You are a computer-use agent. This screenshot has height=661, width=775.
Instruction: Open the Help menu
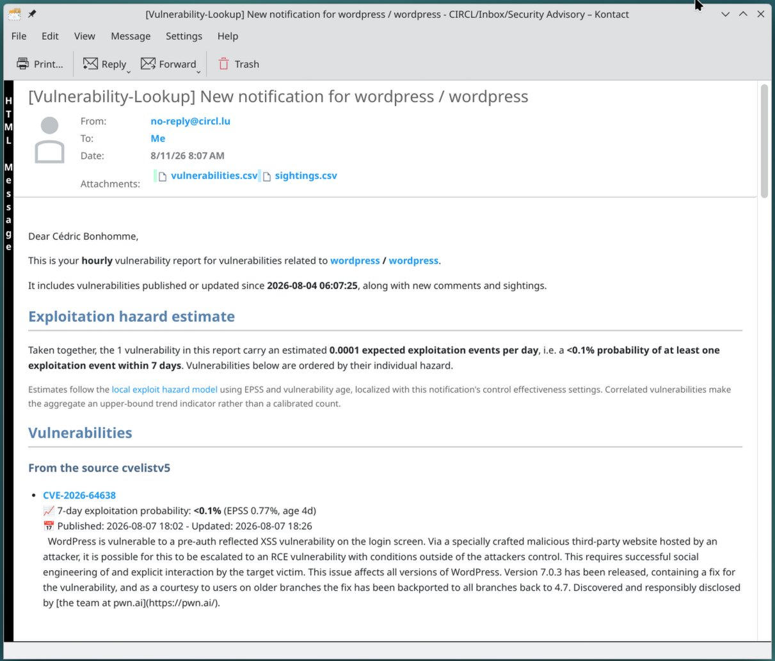(x=228, y=36)
